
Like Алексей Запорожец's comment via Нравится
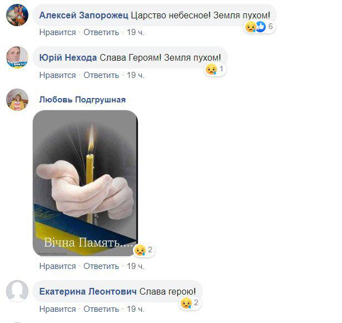[58, 32]
